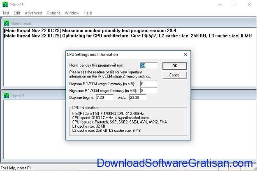This screenshot has height=171, width=257.
Task: Click the Main thread window title bar
Action: click(x=129, y=23)
